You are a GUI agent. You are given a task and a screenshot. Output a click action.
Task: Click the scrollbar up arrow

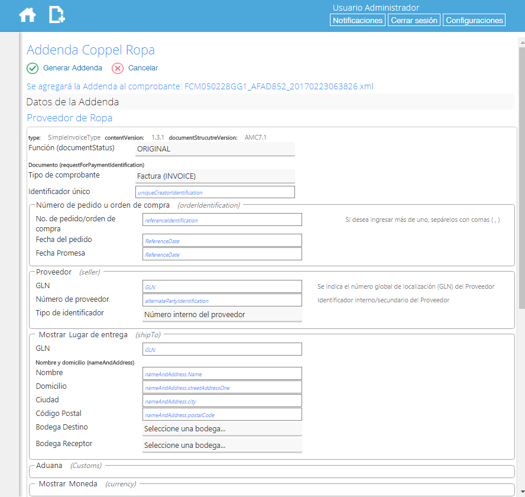point(522,43)
